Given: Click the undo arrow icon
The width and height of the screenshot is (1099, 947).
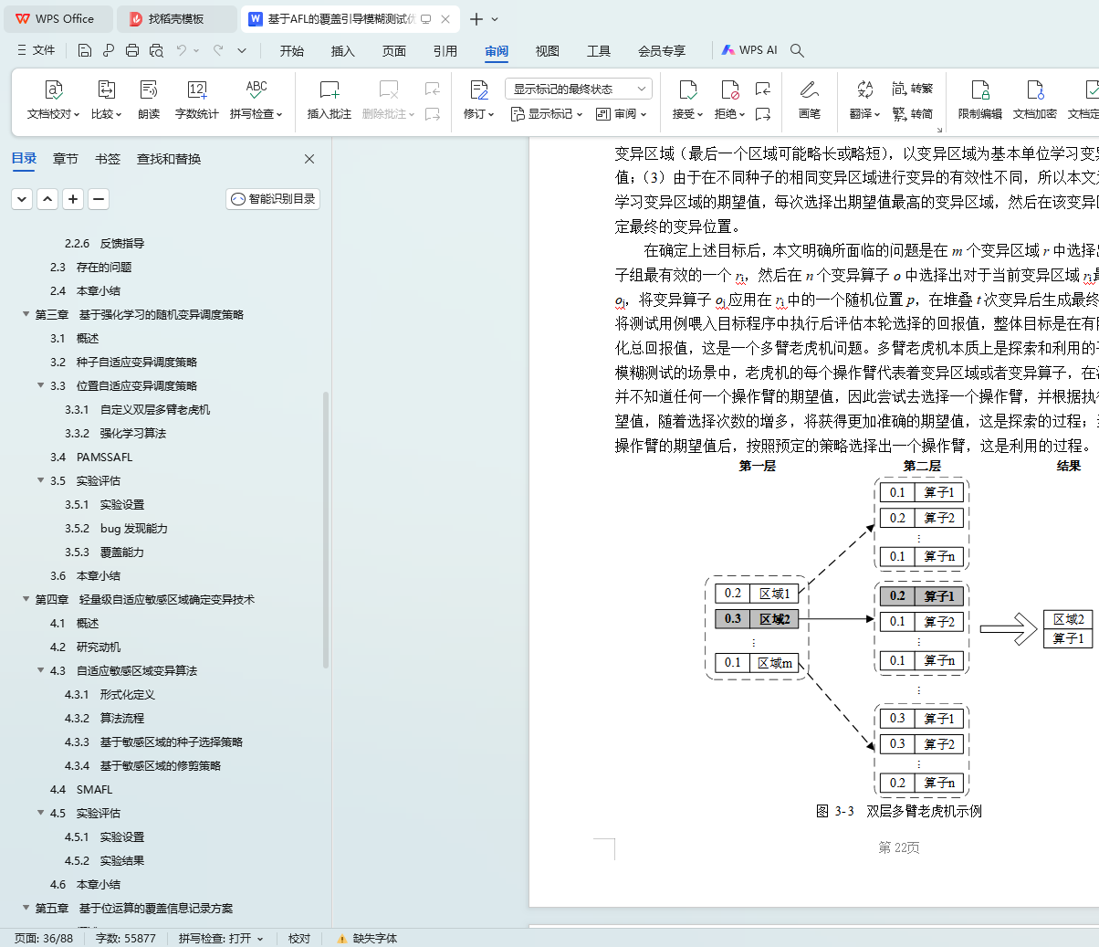Looking at the screenshot, I should point(182,50).
